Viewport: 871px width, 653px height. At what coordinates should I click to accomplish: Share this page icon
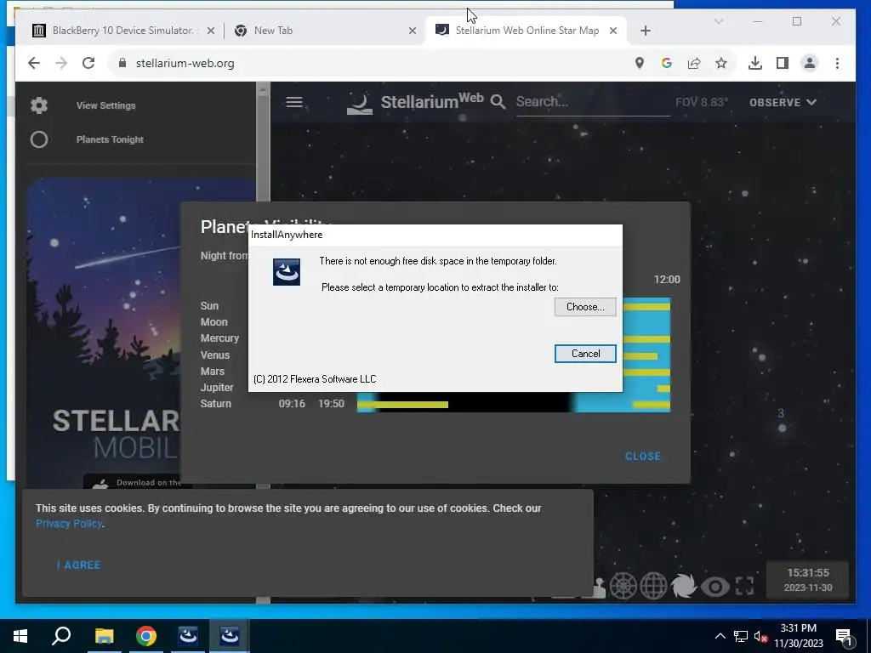coord(694,63)
